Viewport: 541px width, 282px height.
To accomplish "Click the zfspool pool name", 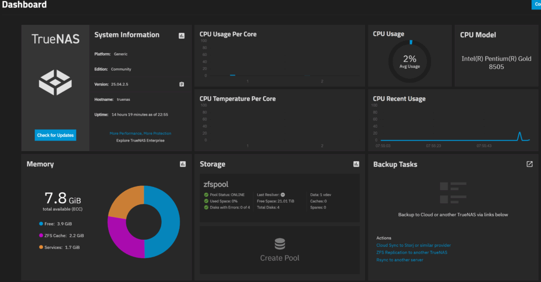I will click(x=216, y=184).
